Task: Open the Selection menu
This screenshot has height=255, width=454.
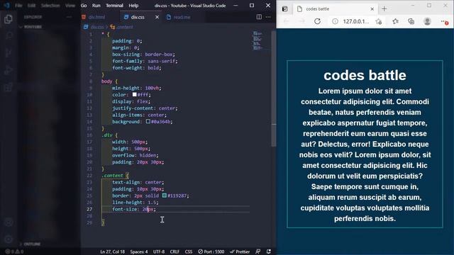Action: pos(50,6)
